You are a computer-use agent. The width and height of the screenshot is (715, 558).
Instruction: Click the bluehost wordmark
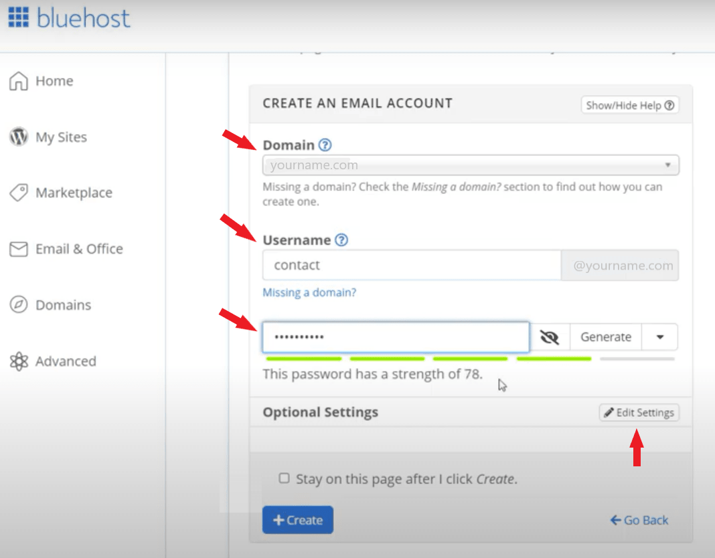point(84,18)
